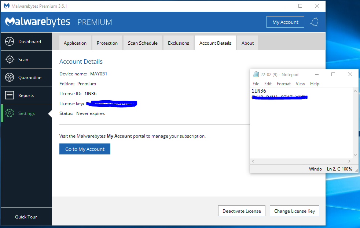
Task: Open the Edit menu in Notepad
Action: point(268,84)
